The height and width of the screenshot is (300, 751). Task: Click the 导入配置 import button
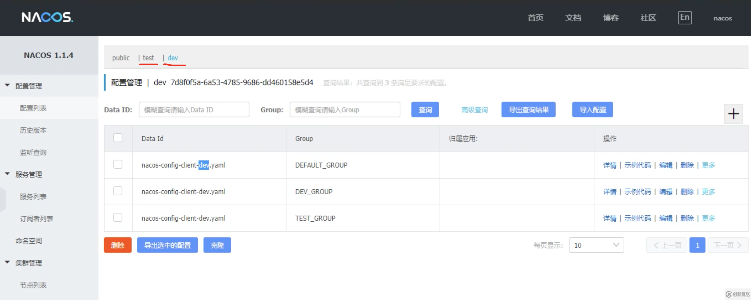(592, 110)
